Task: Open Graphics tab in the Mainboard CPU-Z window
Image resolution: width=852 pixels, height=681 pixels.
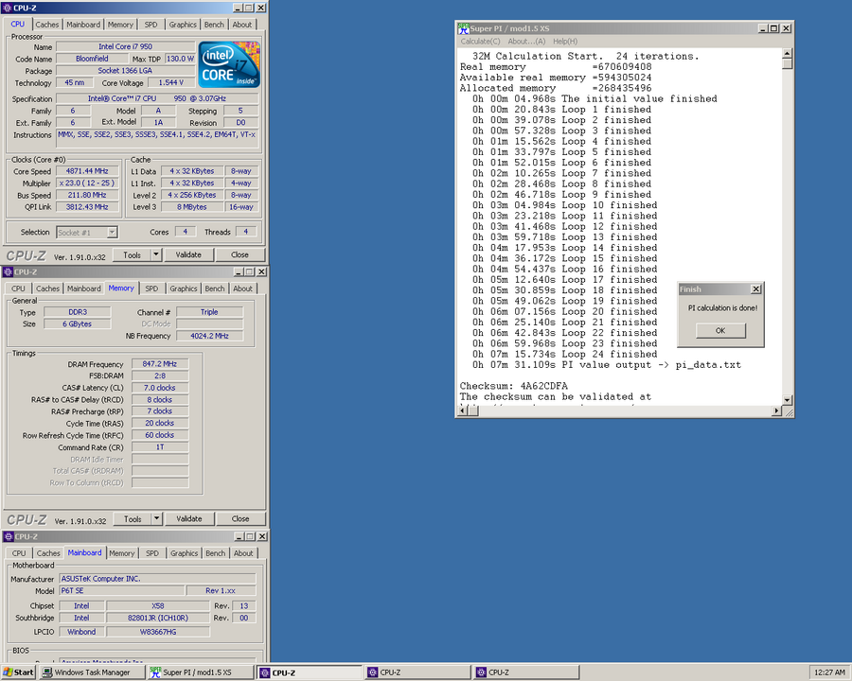Action: tap(185, 552)
